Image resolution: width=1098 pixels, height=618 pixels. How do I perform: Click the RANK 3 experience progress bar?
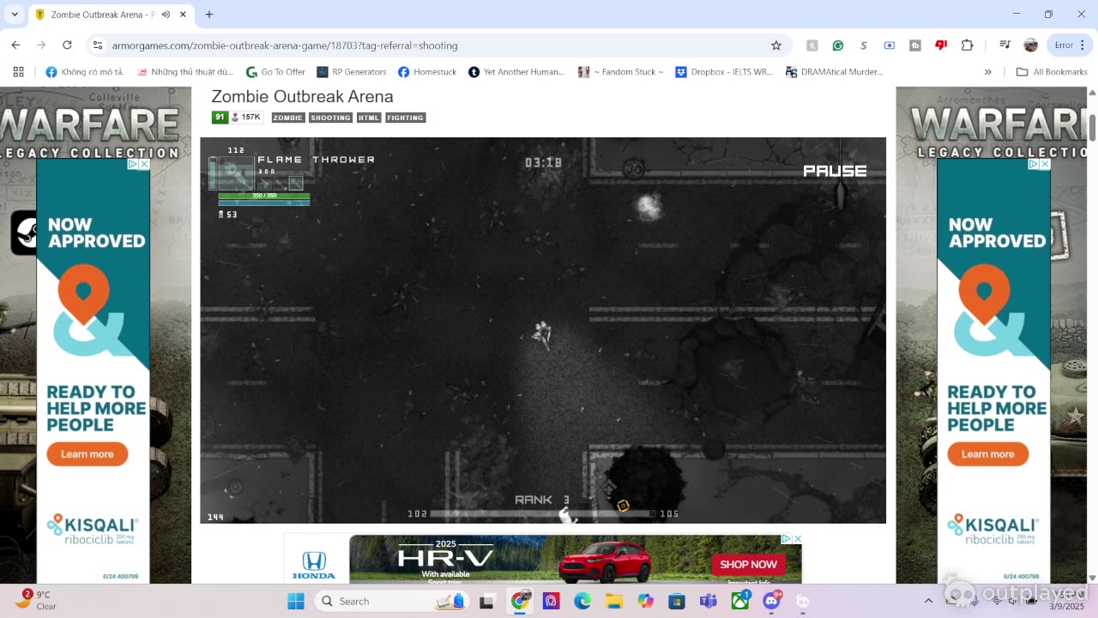coord(543,514)
